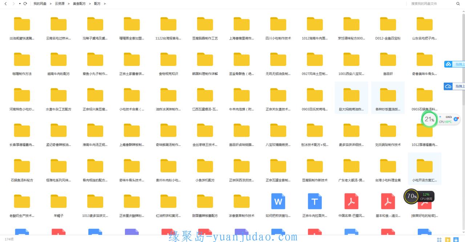465x242 pixels.
Task: Open the PDF file 中国名菜-巴蜀风
Action: [x=351, y=206]
